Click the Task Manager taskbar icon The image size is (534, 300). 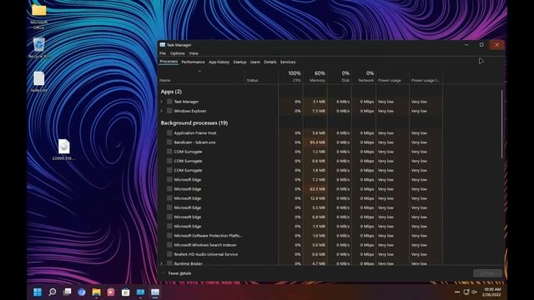155,292
